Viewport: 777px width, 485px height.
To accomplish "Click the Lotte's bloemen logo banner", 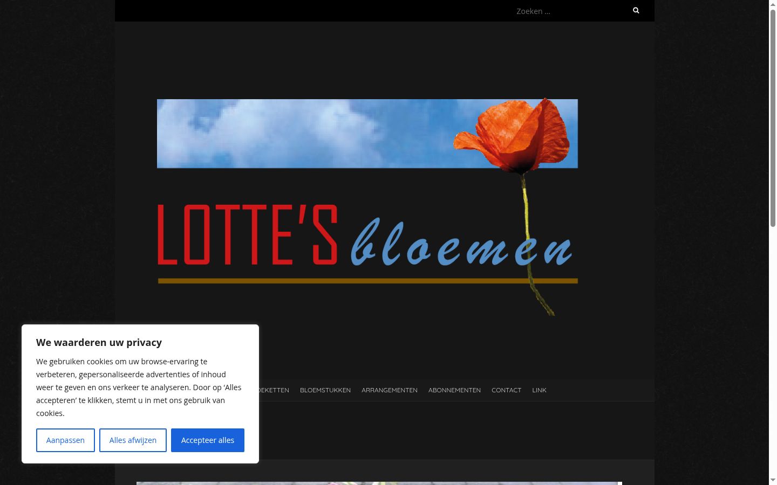I will (x=367, y=207).
